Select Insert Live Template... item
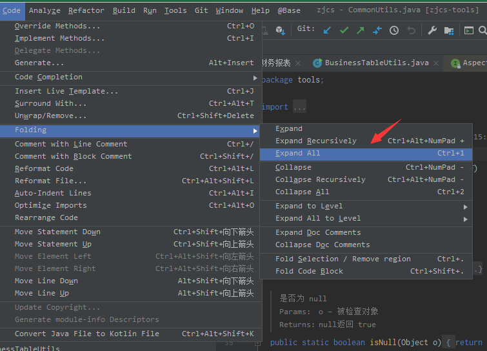 pyautogui.click(x=130, y=92)
